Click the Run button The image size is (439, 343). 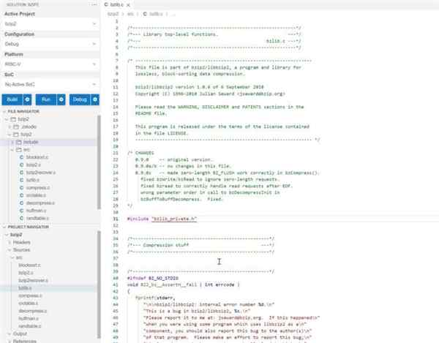click(x=46, y=99)
